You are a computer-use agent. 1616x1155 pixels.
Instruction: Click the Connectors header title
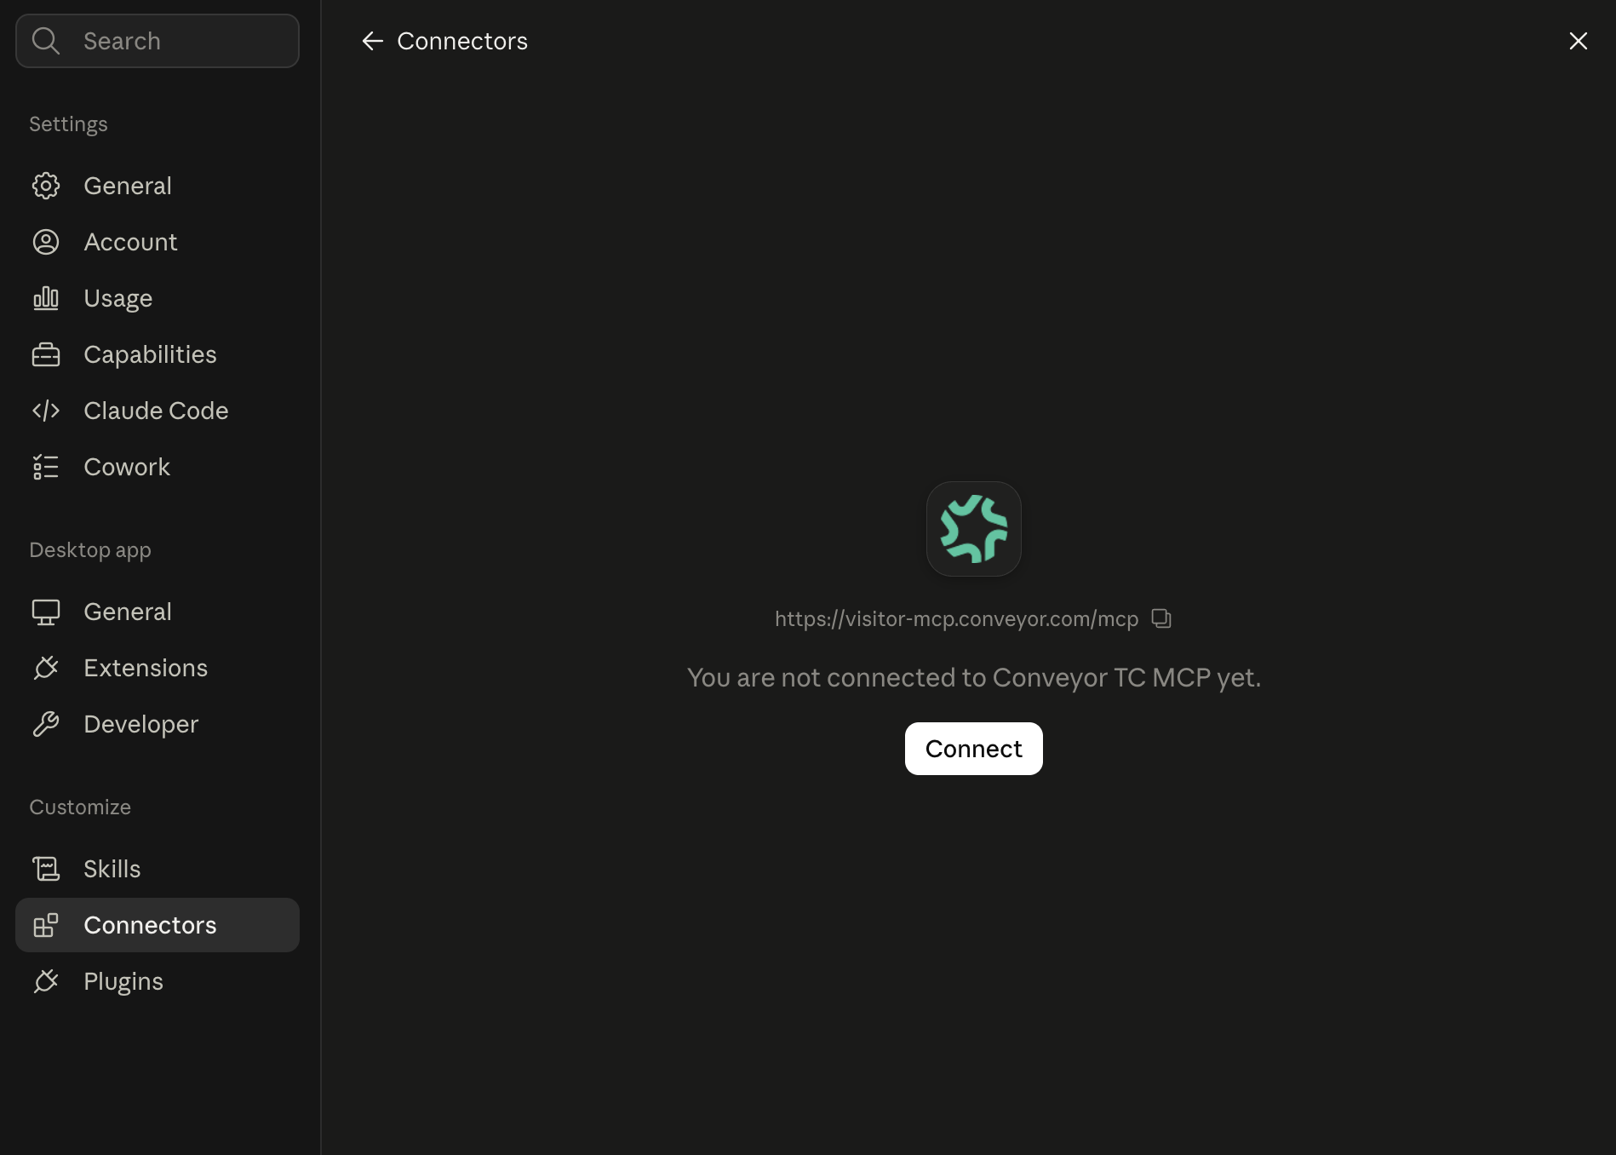462,41
